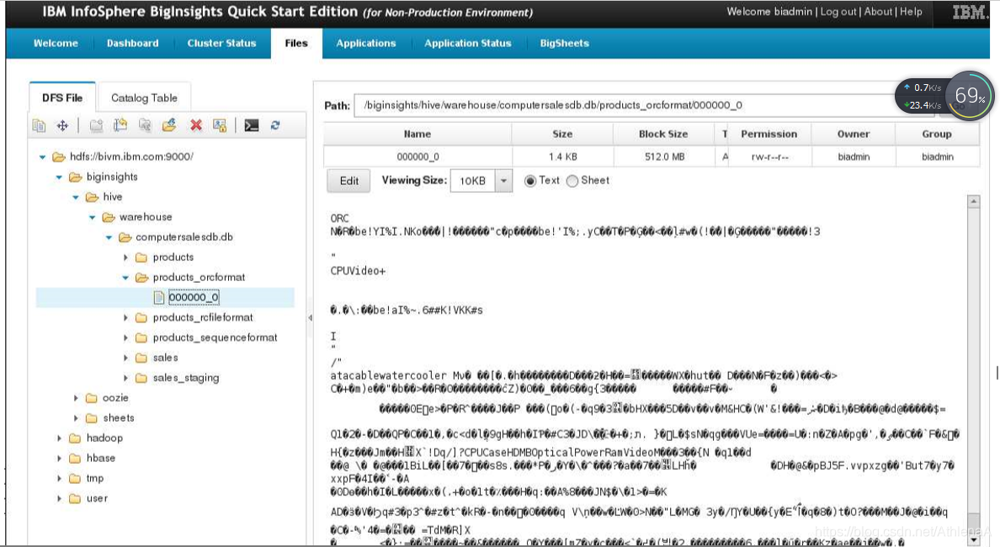Click the 512.0 MB block size cell

664,157
